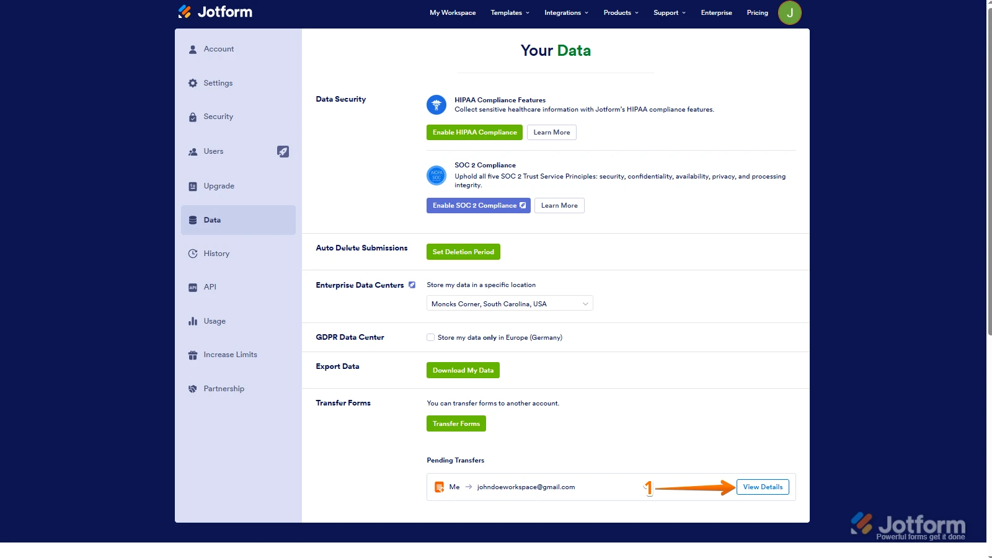The image size is (992, 558).
Task: Enable storing data only in Europe checkbox
Action: [x=430, y=337]
